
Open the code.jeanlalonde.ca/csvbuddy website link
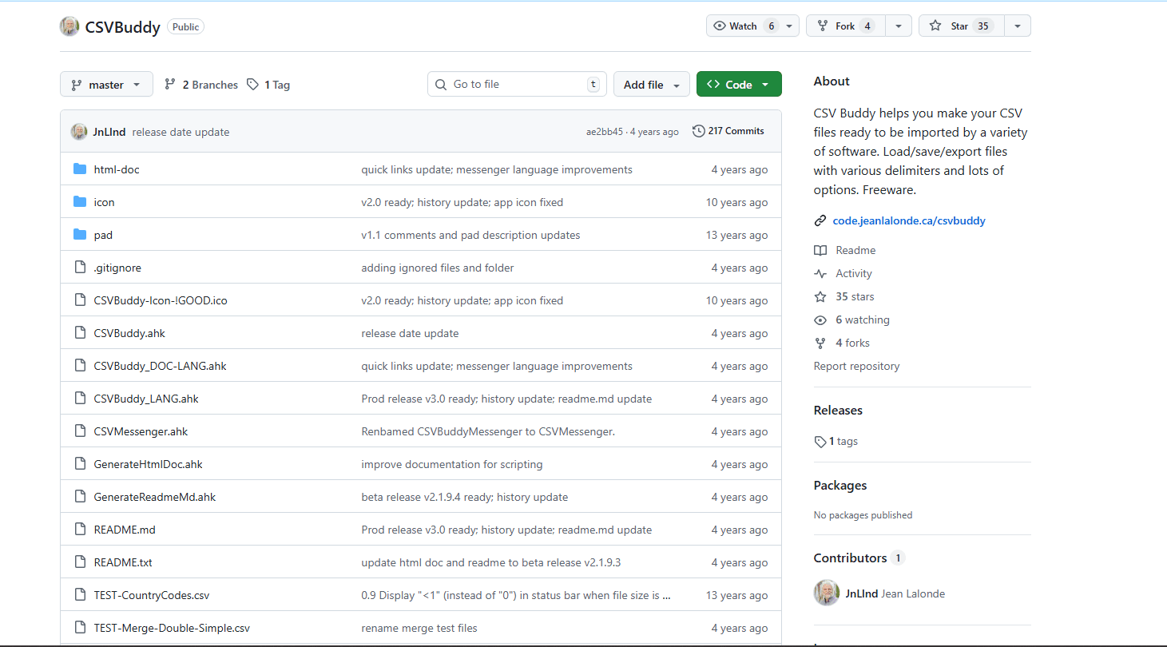coord(909,220)
